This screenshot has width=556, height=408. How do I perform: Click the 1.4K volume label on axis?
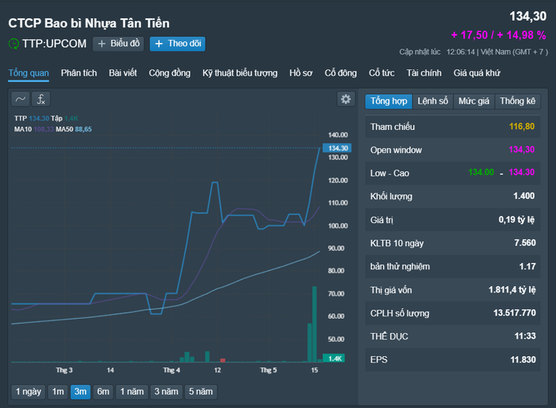(x=334, y=359)
